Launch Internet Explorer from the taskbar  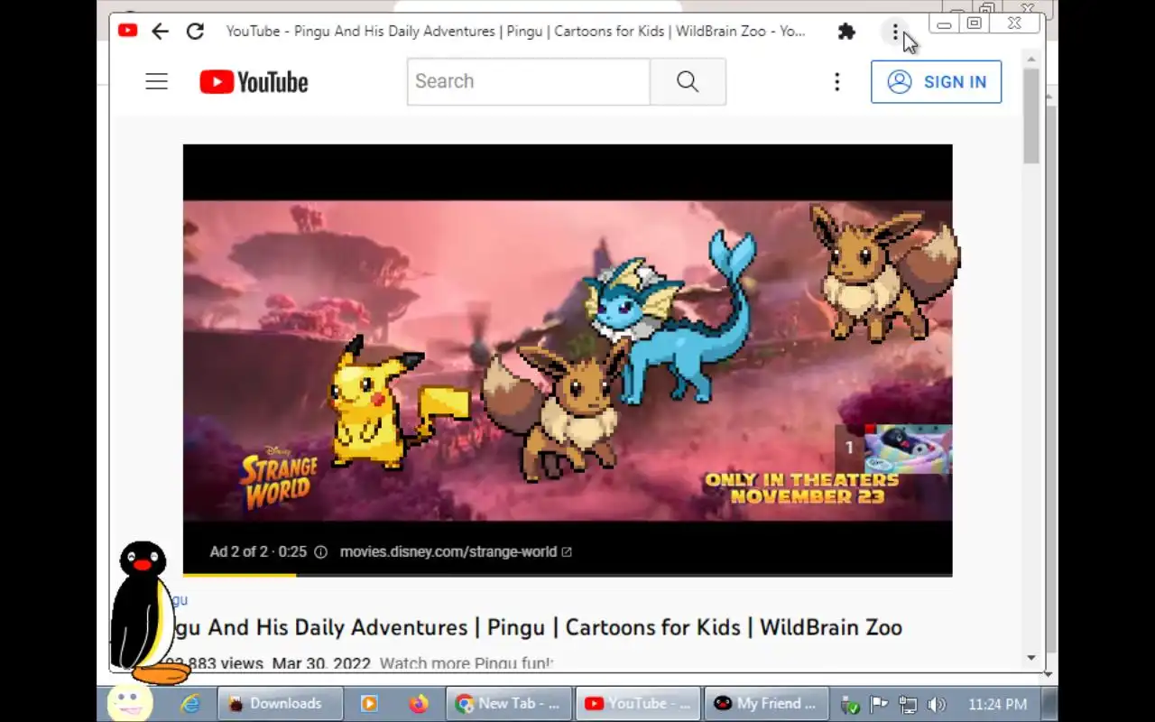click(190, 704)
